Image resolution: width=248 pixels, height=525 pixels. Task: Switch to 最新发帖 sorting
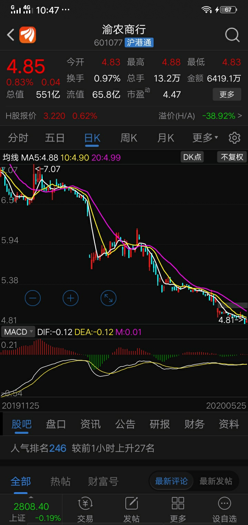(216, 481)
